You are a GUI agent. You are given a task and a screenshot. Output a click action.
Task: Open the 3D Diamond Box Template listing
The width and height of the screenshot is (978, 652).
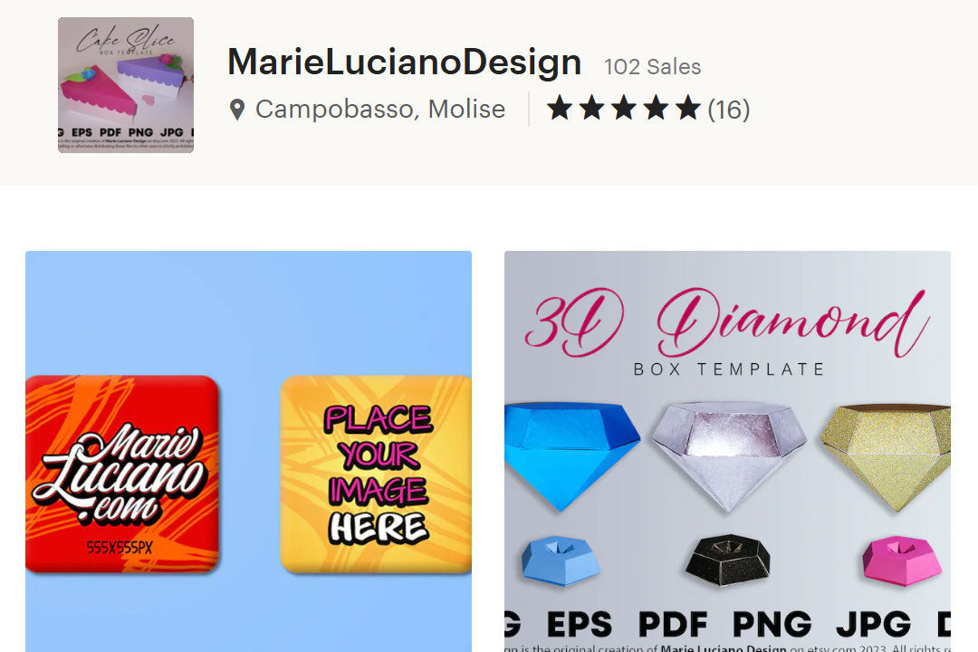pyautogui.click(x=727, y=451)
